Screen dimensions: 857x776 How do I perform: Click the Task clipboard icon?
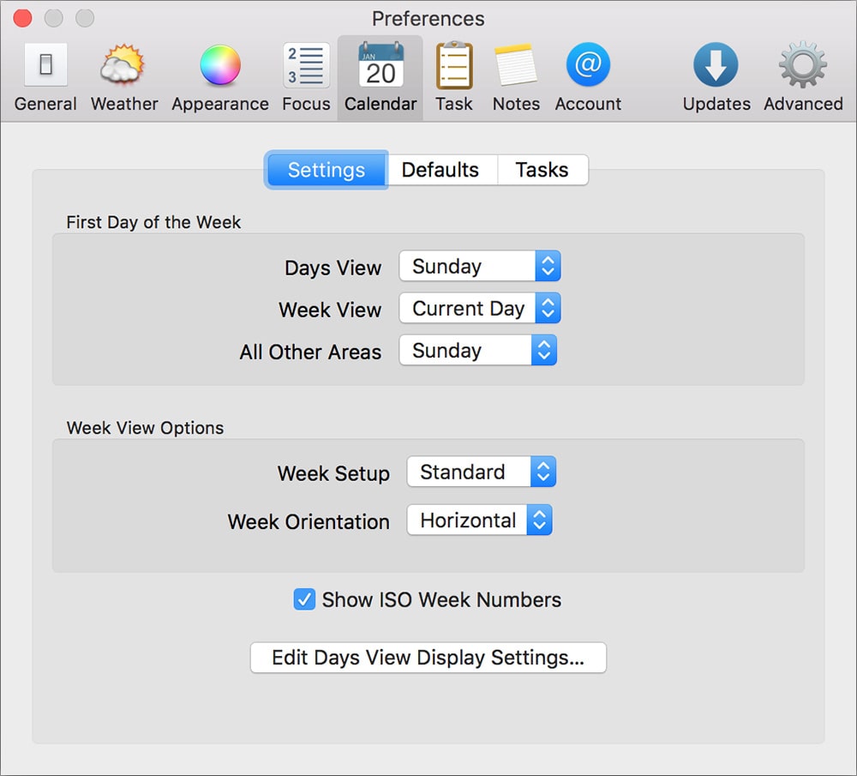[x=453, y=67]
